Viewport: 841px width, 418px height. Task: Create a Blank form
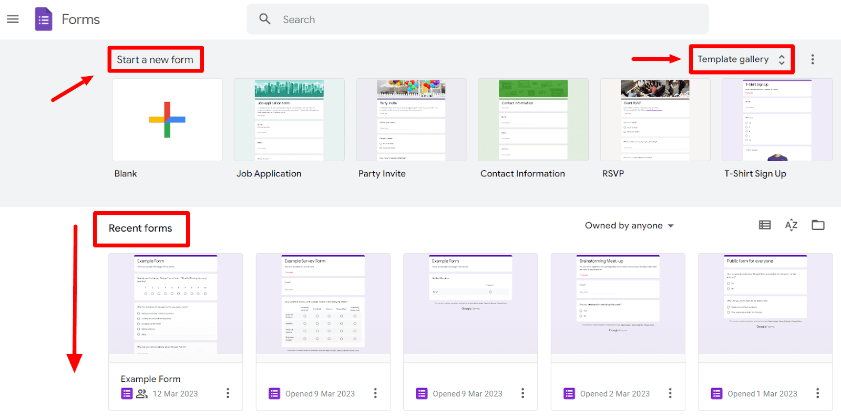click(167, 120)
